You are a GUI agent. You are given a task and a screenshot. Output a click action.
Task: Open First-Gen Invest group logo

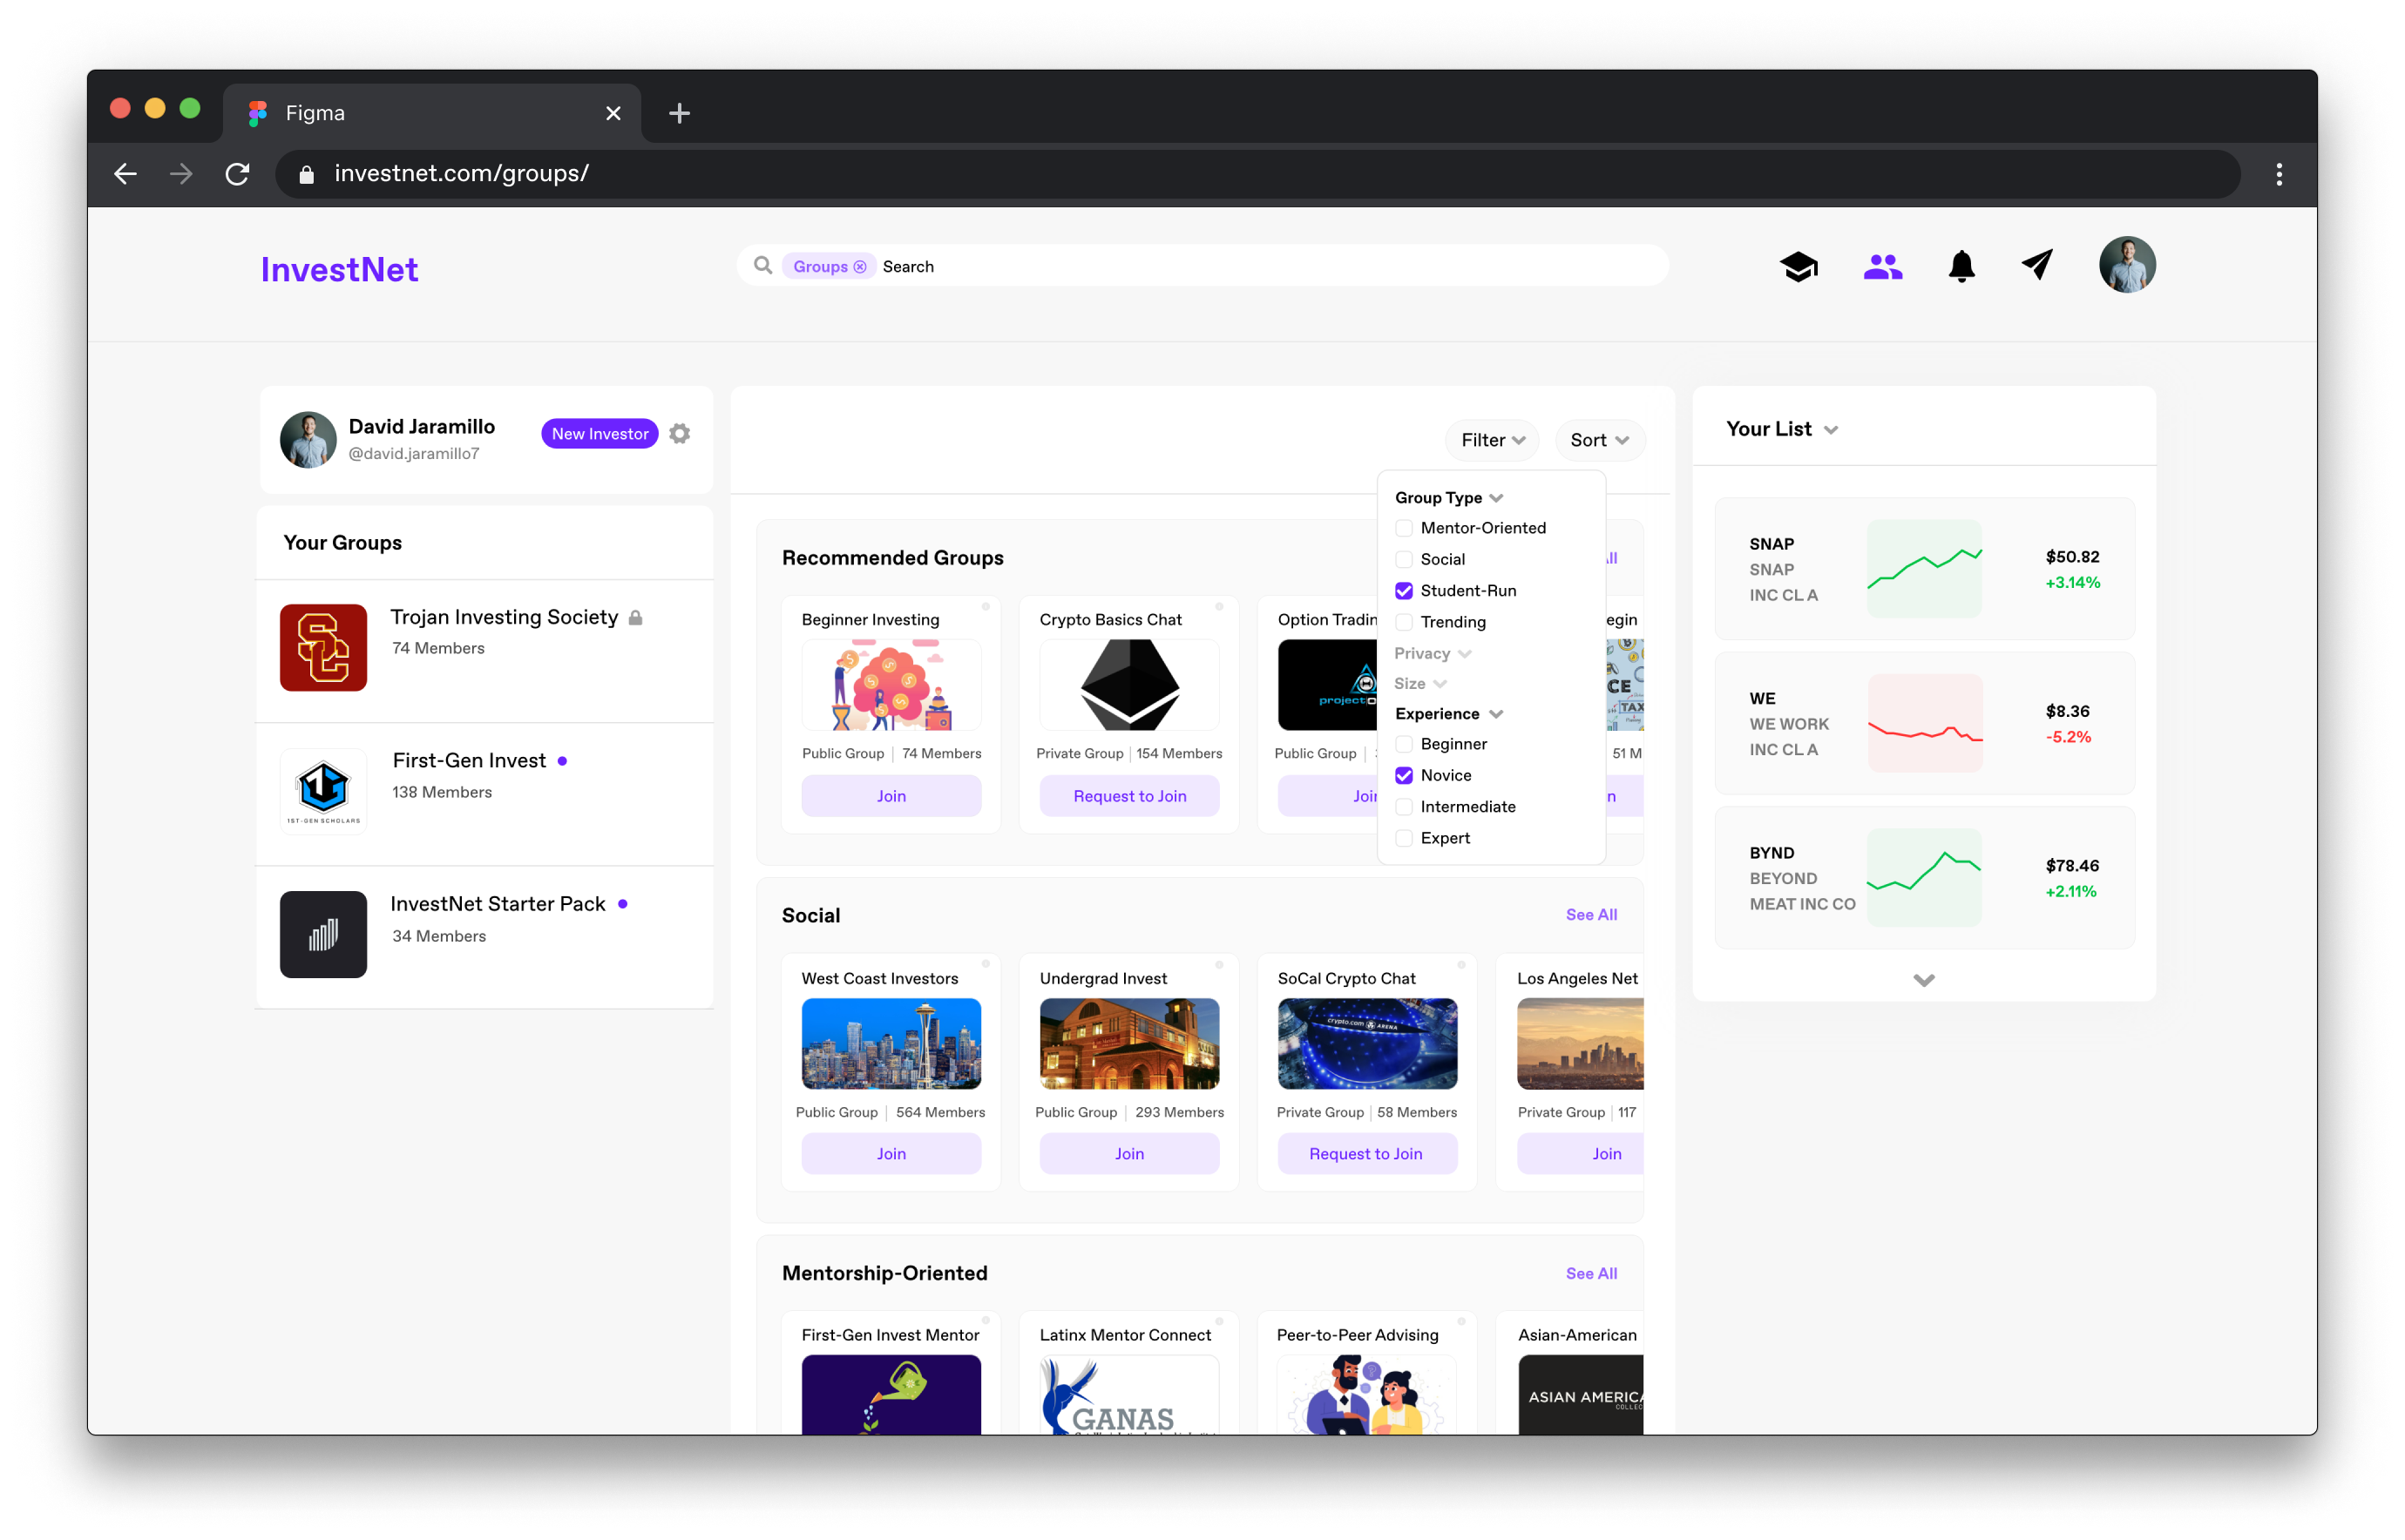tap(323, 790)
